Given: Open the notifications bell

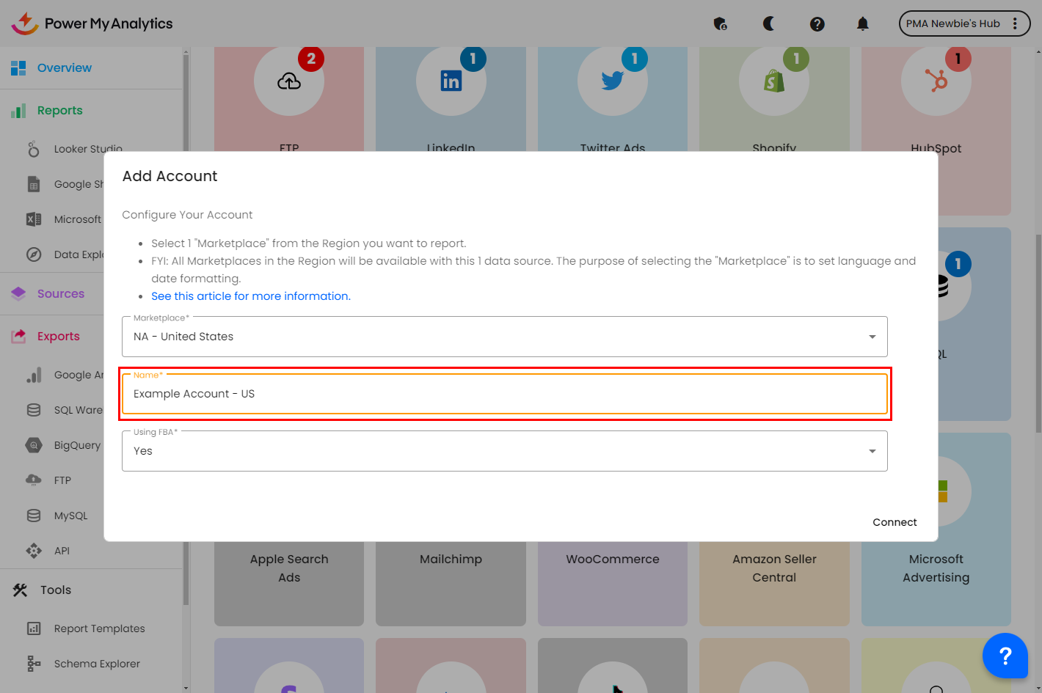Looking at the screenshot, I should pyautogui.click(x=862, y=24).
